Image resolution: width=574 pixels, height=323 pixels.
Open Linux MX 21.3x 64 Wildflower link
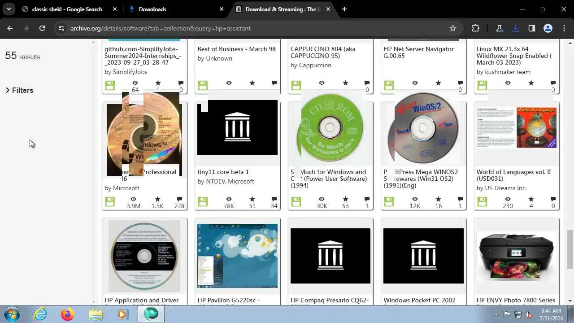click(514, 56)
